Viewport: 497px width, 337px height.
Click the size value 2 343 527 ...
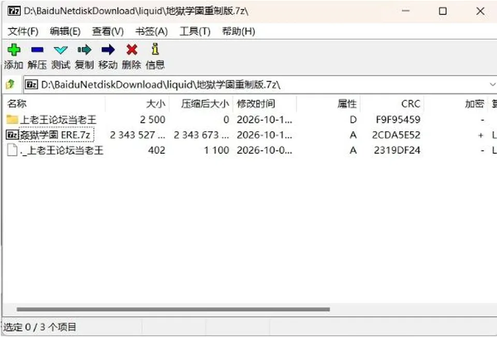[x=137, y=135]
